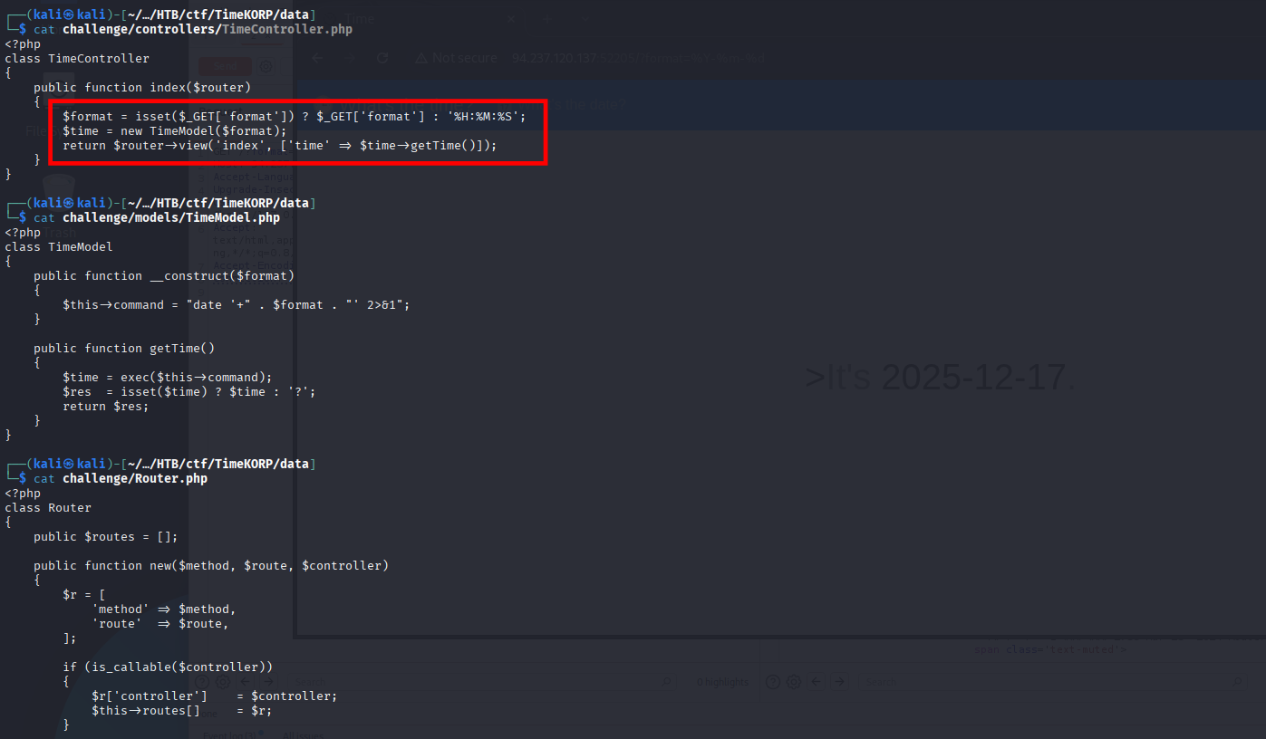Click the browser address bar URL

tap(634, 58)
